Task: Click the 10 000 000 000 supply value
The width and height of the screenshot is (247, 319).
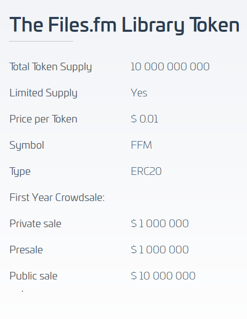Action: click(170, 67)
